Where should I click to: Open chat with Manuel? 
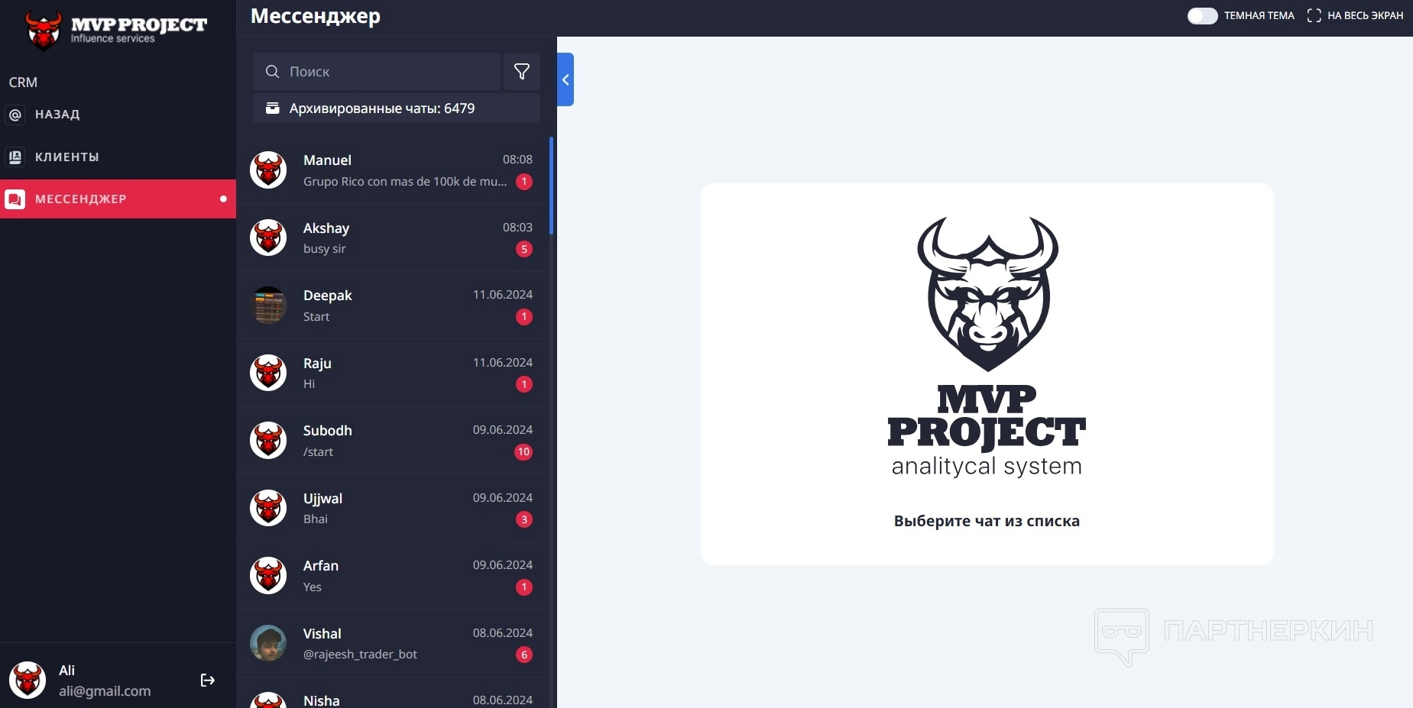393,170
